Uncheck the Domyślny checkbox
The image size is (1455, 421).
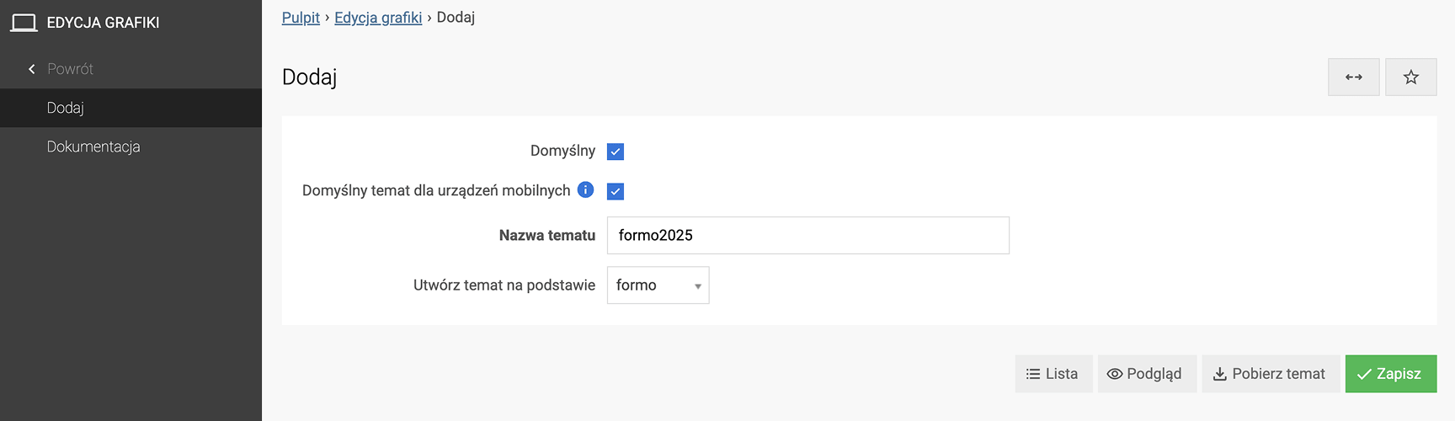[x=616, y=152]
